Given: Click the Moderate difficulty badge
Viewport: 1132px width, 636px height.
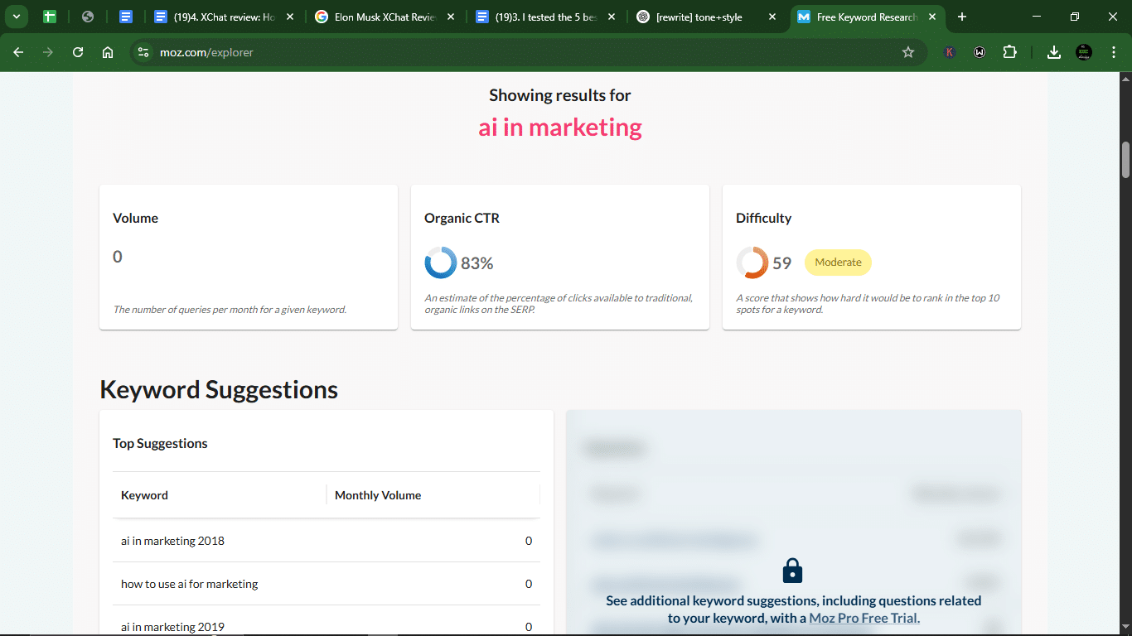Looking at the screenshot, I should [x=838, y=263].
